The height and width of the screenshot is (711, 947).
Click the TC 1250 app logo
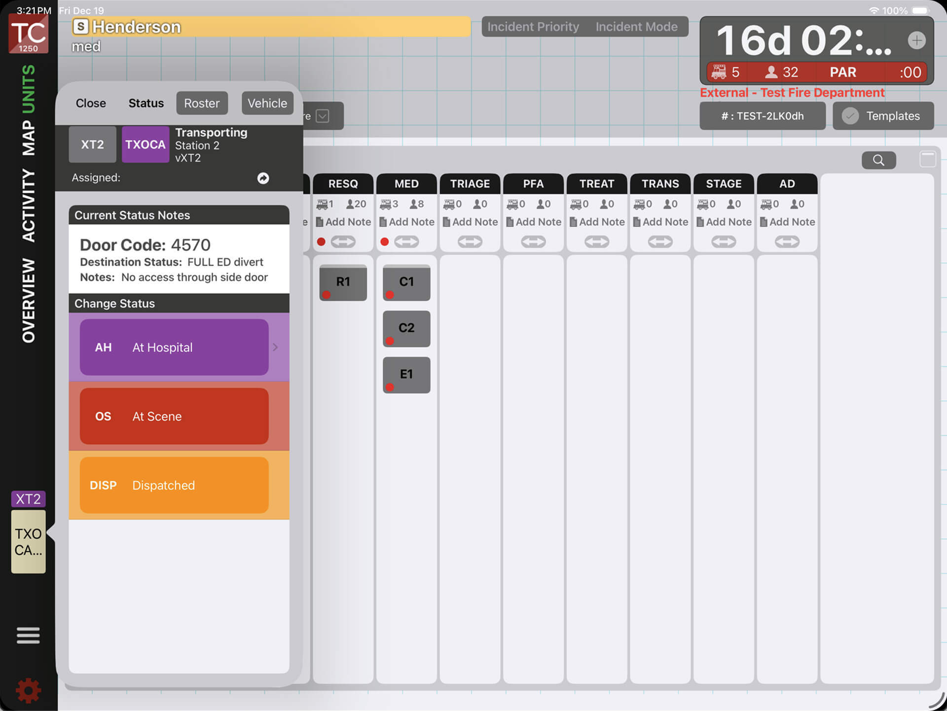[29, 34]
